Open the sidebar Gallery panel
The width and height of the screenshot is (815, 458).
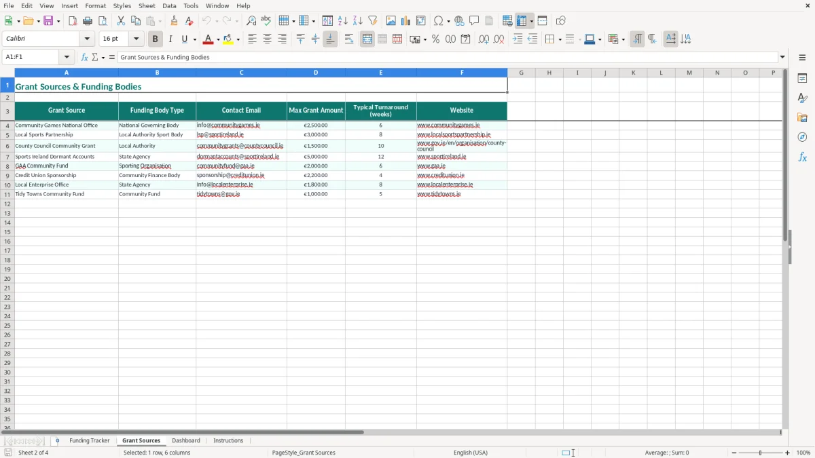tap(802, 117)
